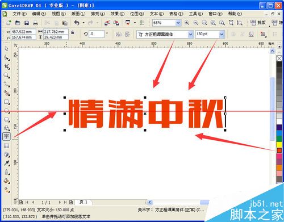The image size is (284, 222).
Task: Click the vertical scrollbar up arrow
Action: [272, 51]
